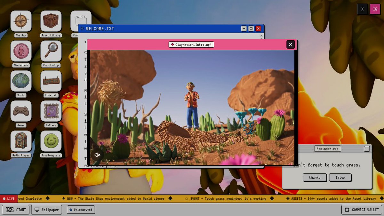Screen dimensions: 384x216
Task: Open the Gallery framed portrait icon
Action: (51, 111)
